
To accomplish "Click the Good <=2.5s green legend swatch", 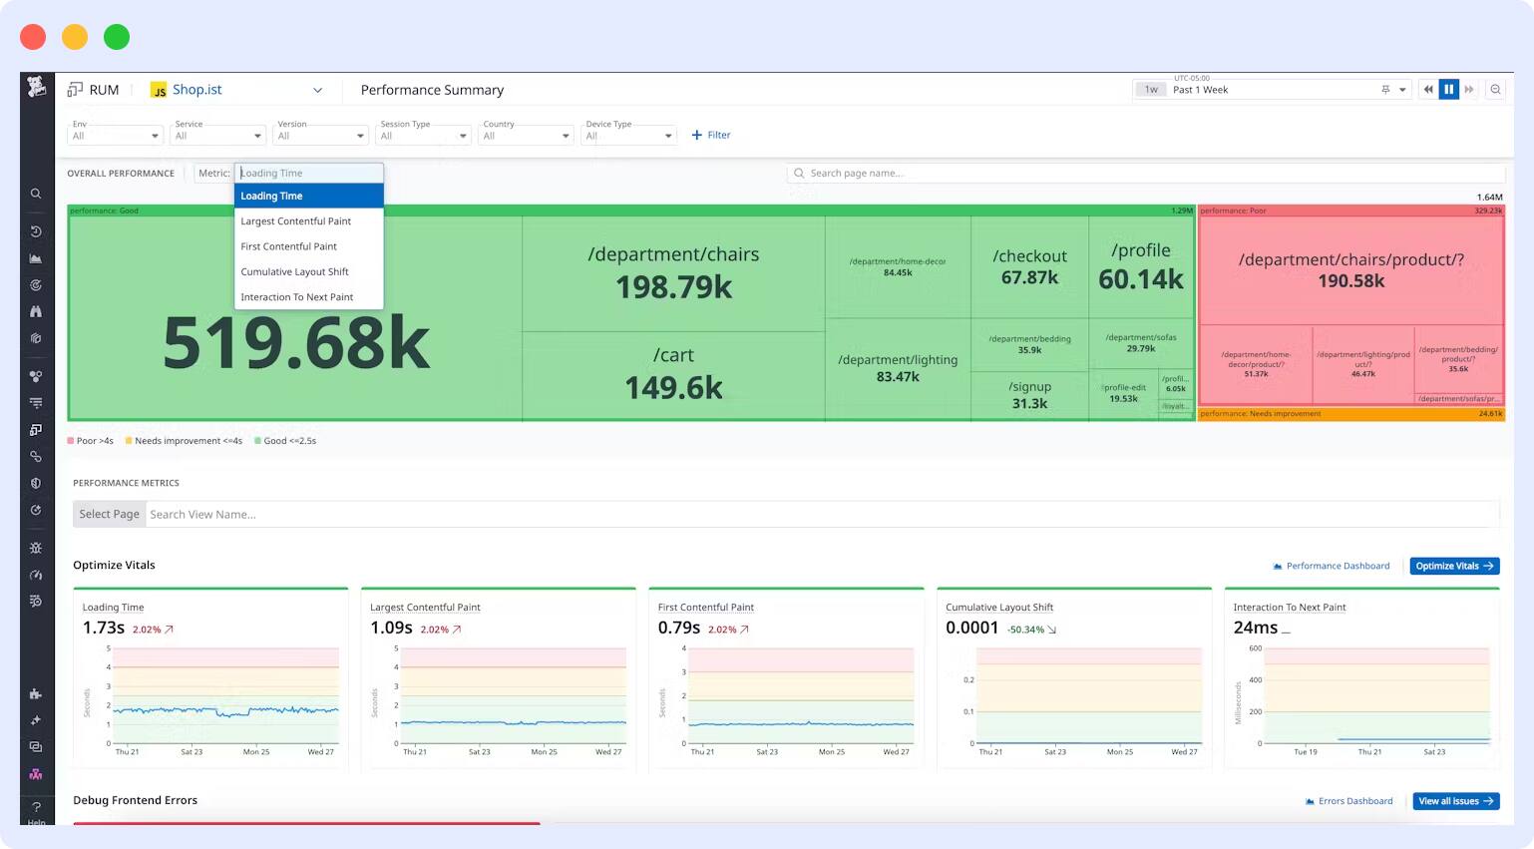I will tap(257, 441).
